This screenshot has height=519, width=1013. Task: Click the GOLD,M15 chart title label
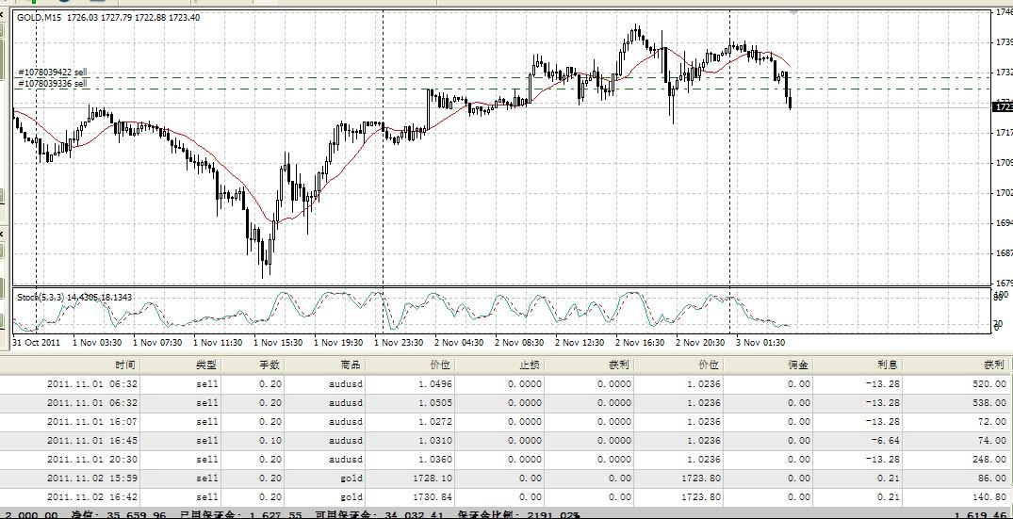[41, 17]
